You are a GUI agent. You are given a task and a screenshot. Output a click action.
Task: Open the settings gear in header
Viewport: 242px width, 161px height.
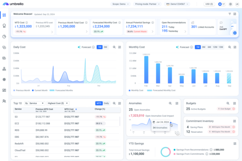click(230, 4)
